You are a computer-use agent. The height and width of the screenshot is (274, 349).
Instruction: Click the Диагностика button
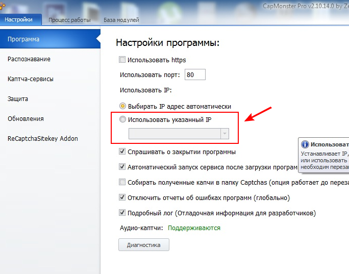click(x=144, y=245)
